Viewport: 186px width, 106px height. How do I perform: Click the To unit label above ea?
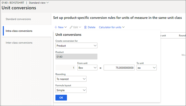(x=140, y=63)
